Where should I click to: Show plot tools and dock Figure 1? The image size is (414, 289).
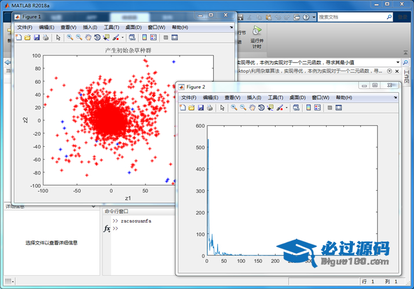pos(174,38)
